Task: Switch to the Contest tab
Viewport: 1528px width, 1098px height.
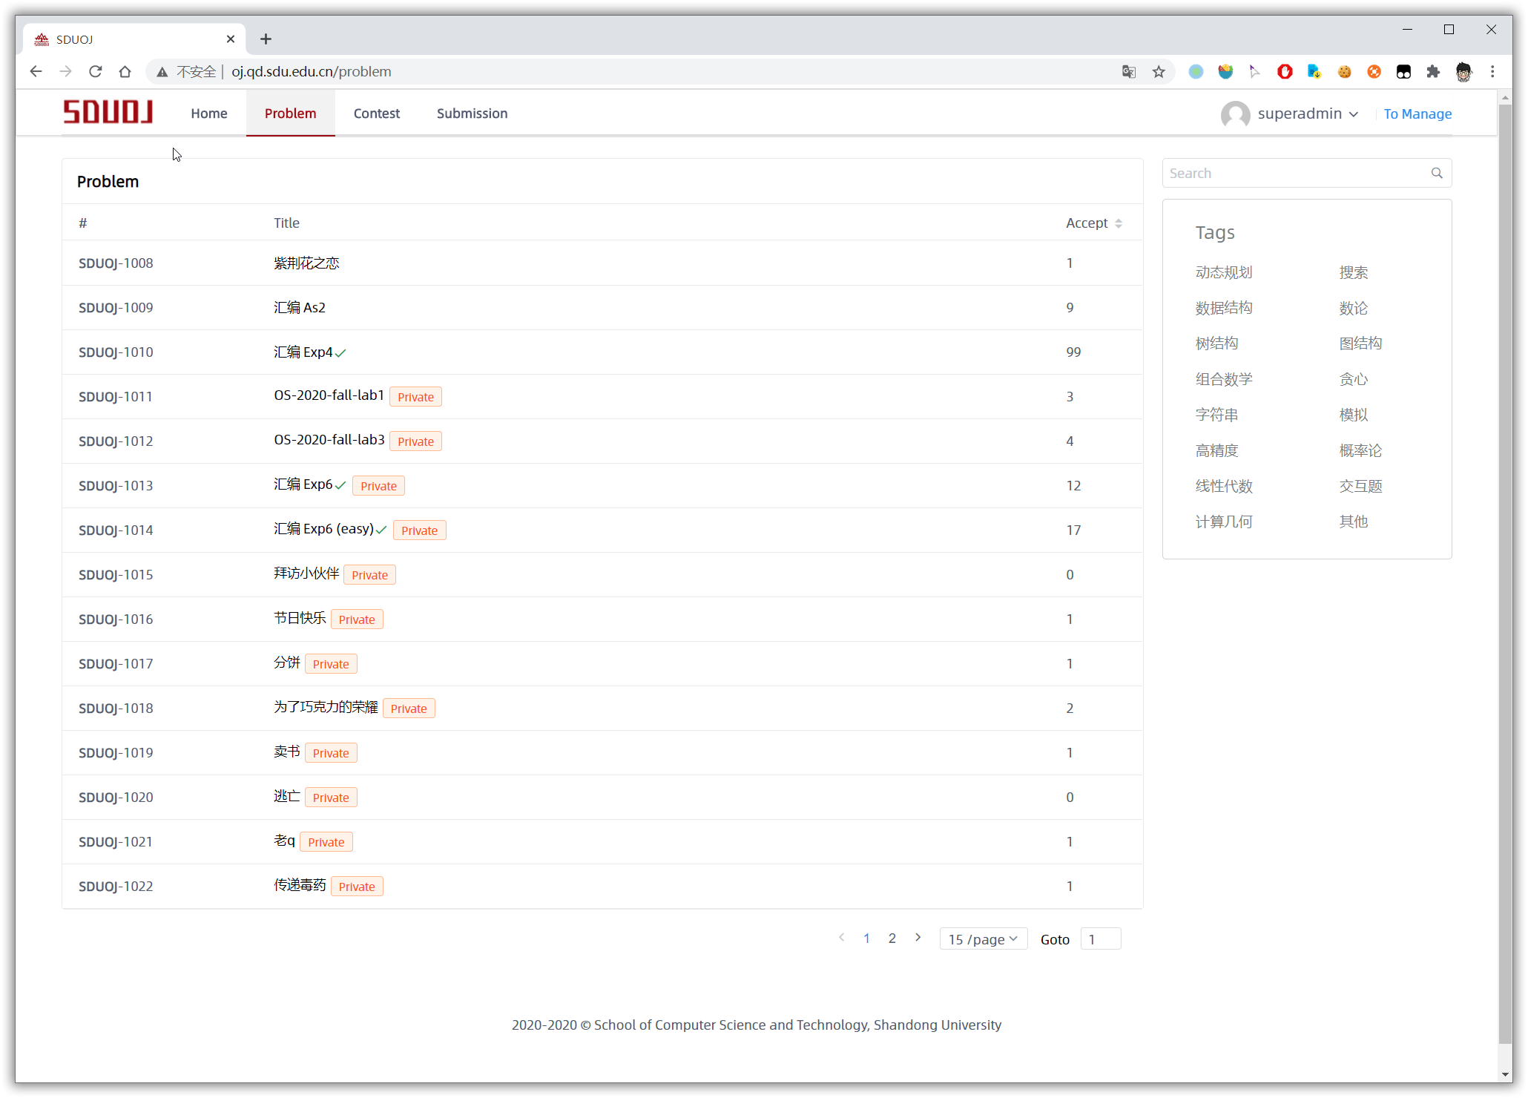Action: tap(376, 114)
